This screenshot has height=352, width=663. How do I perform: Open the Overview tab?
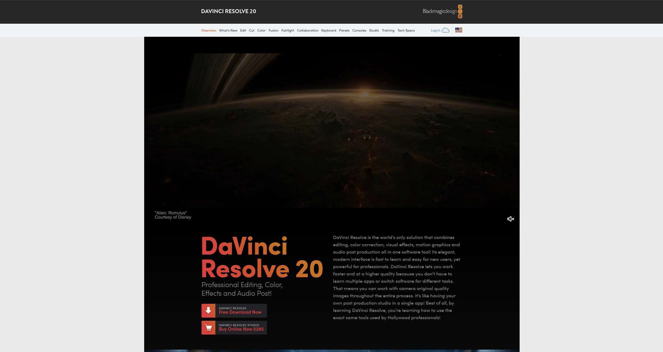click(209, 30)
